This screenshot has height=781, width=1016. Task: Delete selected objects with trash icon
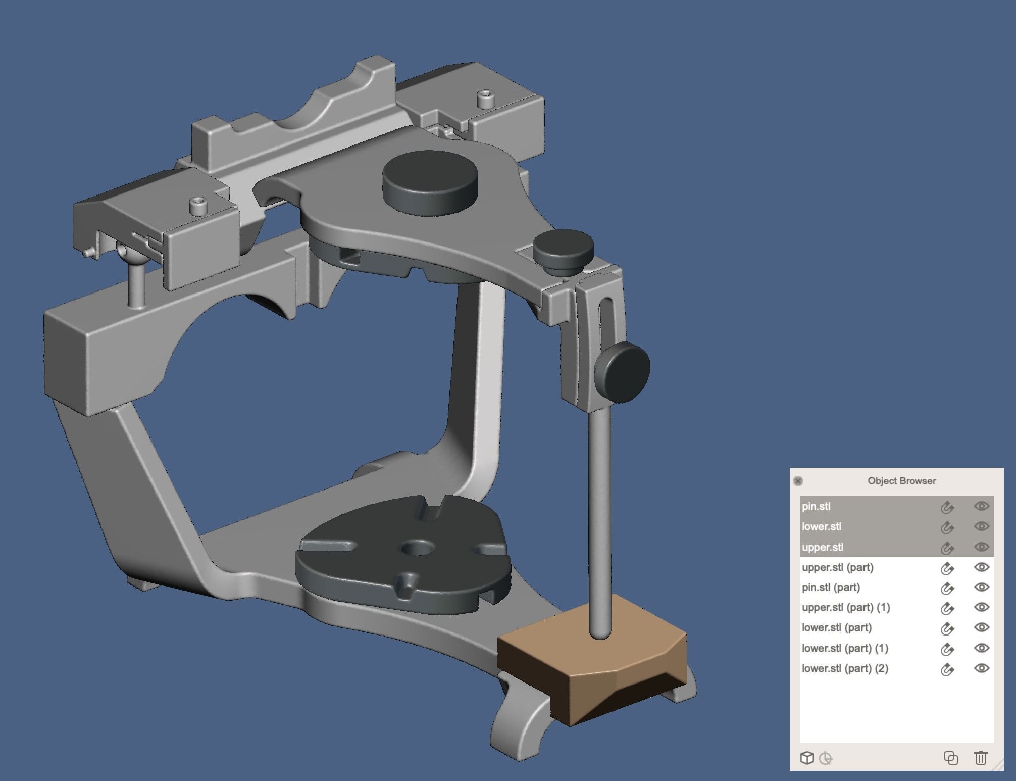click(x=980, y=758)
